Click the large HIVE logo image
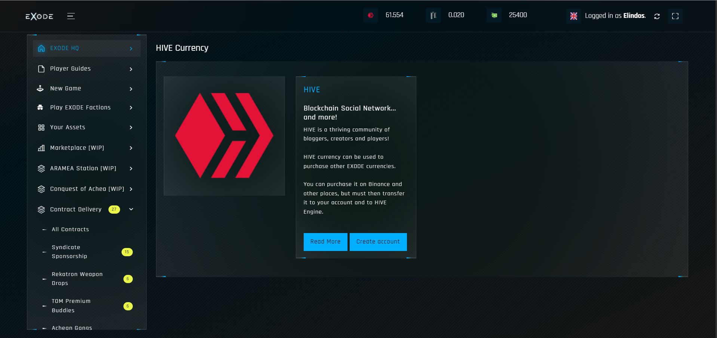 click(x=224, y=136)
